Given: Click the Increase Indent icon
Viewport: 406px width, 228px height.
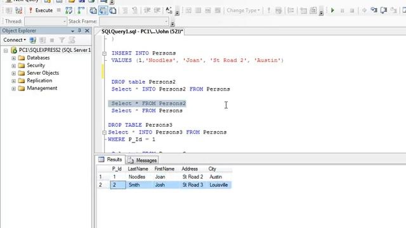Looking at the screenshot, I should (157, 10).
